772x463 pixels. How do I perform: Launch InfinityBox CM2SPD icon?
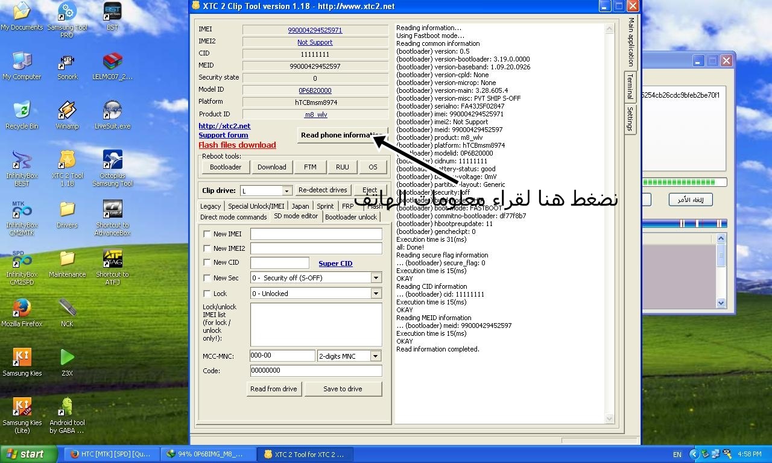[x=22, y=268]
